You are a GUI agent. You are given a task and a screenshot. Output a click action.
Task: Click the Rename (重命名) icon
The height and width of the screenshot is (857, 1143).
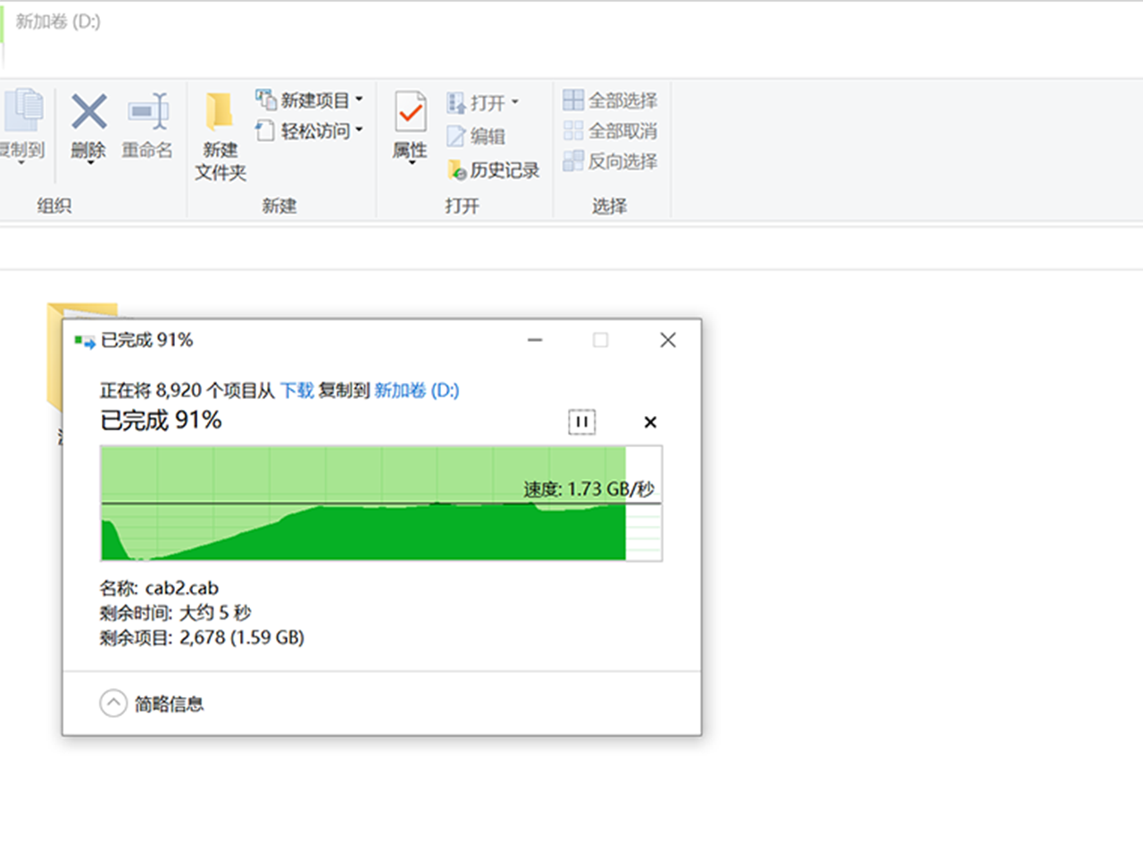point(147,112)
